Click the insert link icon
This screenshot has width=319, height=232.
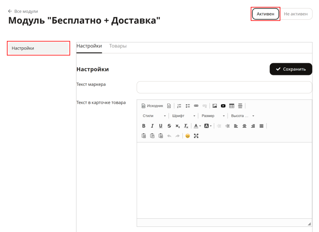pos(196,106)
